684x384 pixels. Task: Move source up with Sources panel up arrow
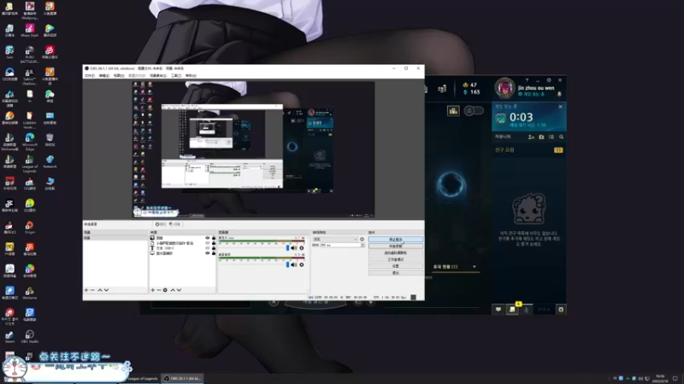(173, 290)
